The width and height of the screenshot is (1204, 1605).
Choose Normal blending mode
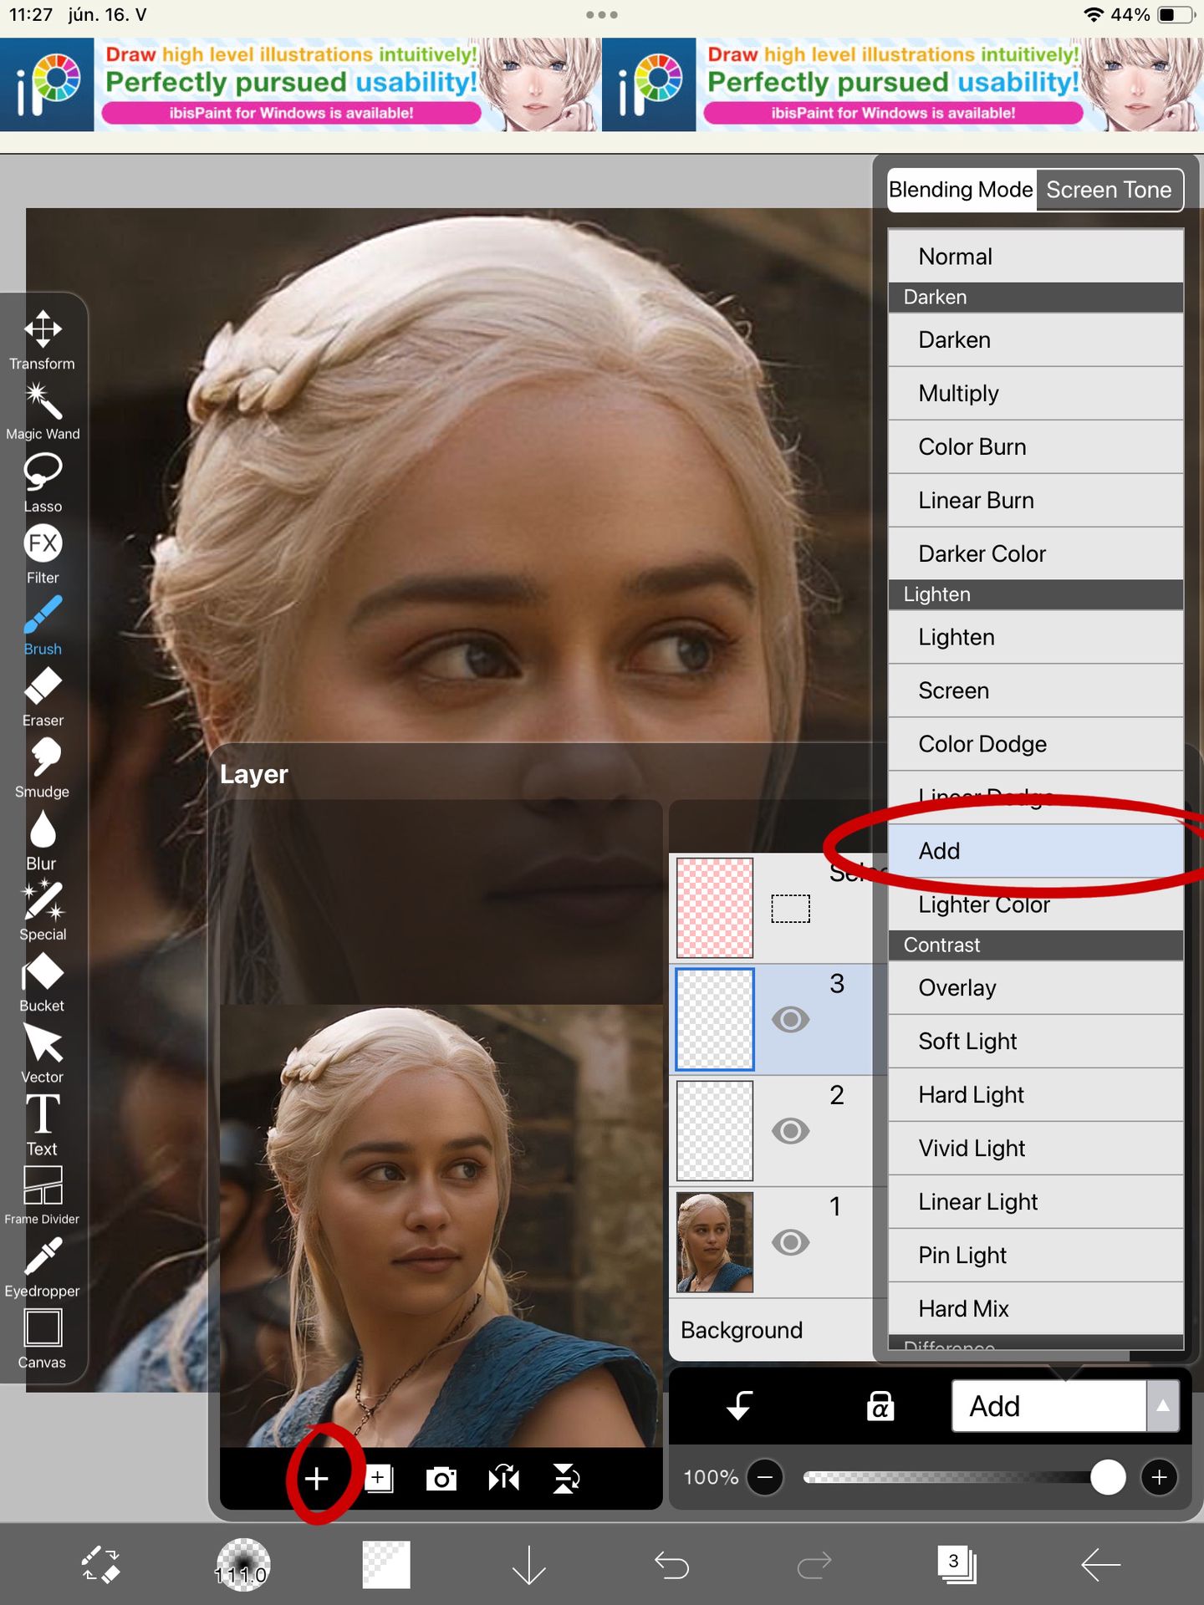[x=1036, y=256]
